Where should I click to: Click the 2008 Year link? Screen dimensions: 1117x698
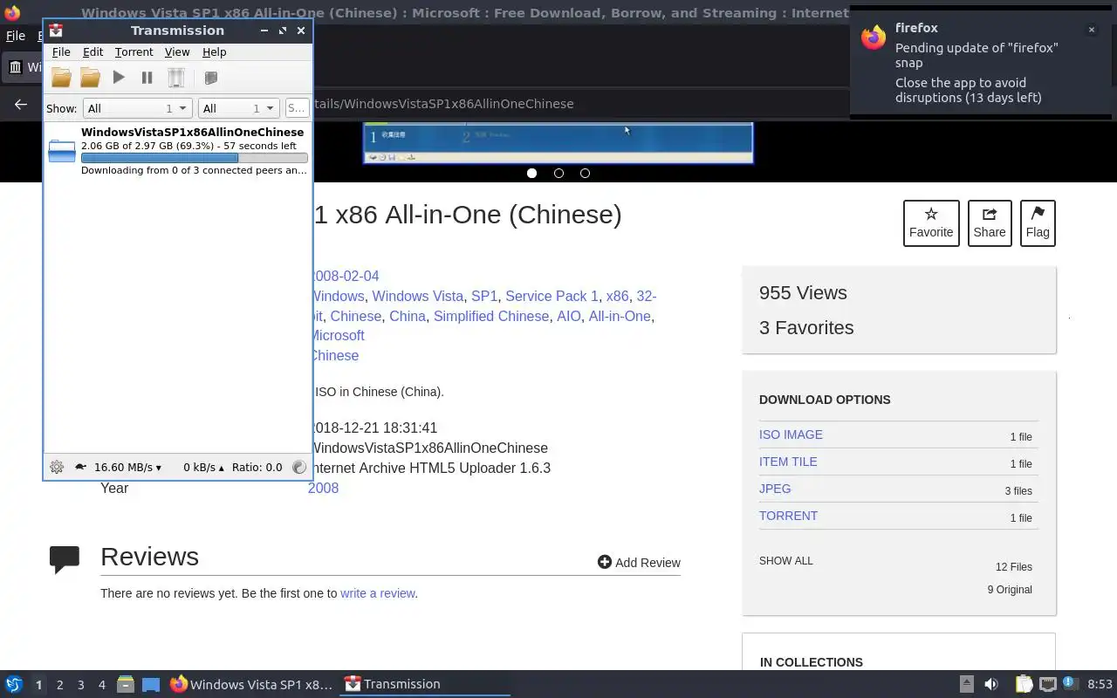[x=323, y=488]
